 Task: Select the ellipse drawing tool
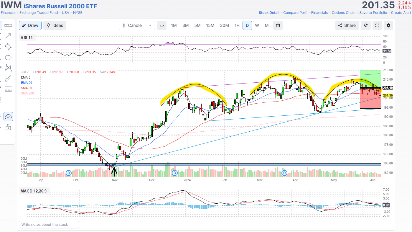click(x=8, y=57)
